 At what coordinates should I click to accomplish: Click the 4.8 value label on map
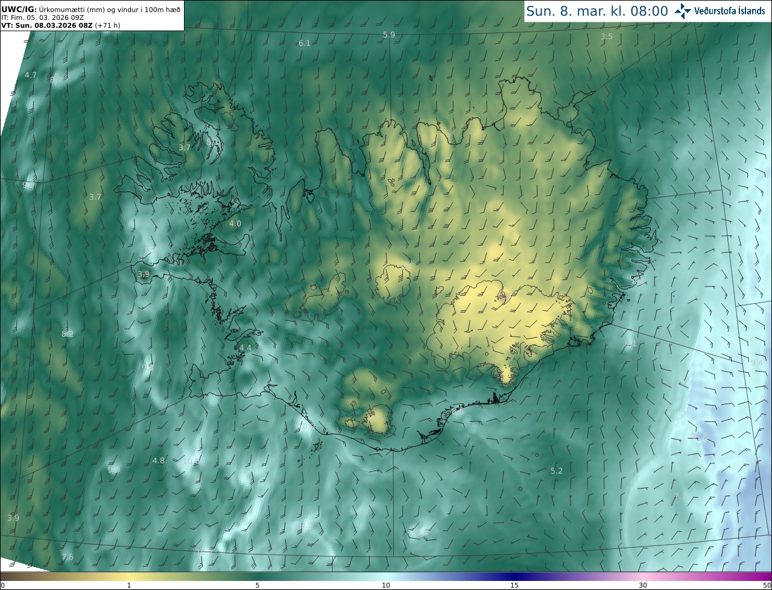click(159, 460)
